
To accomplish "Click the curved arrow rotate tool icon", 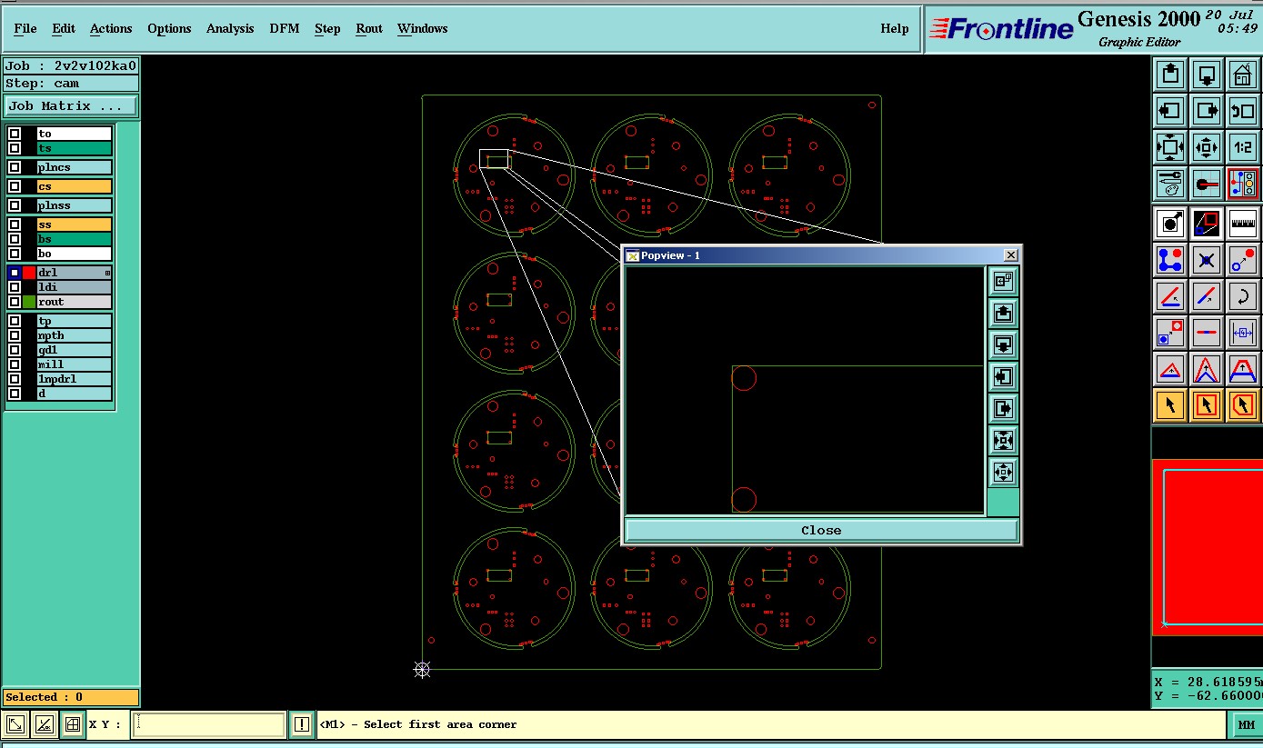I will pos(1242,296).
